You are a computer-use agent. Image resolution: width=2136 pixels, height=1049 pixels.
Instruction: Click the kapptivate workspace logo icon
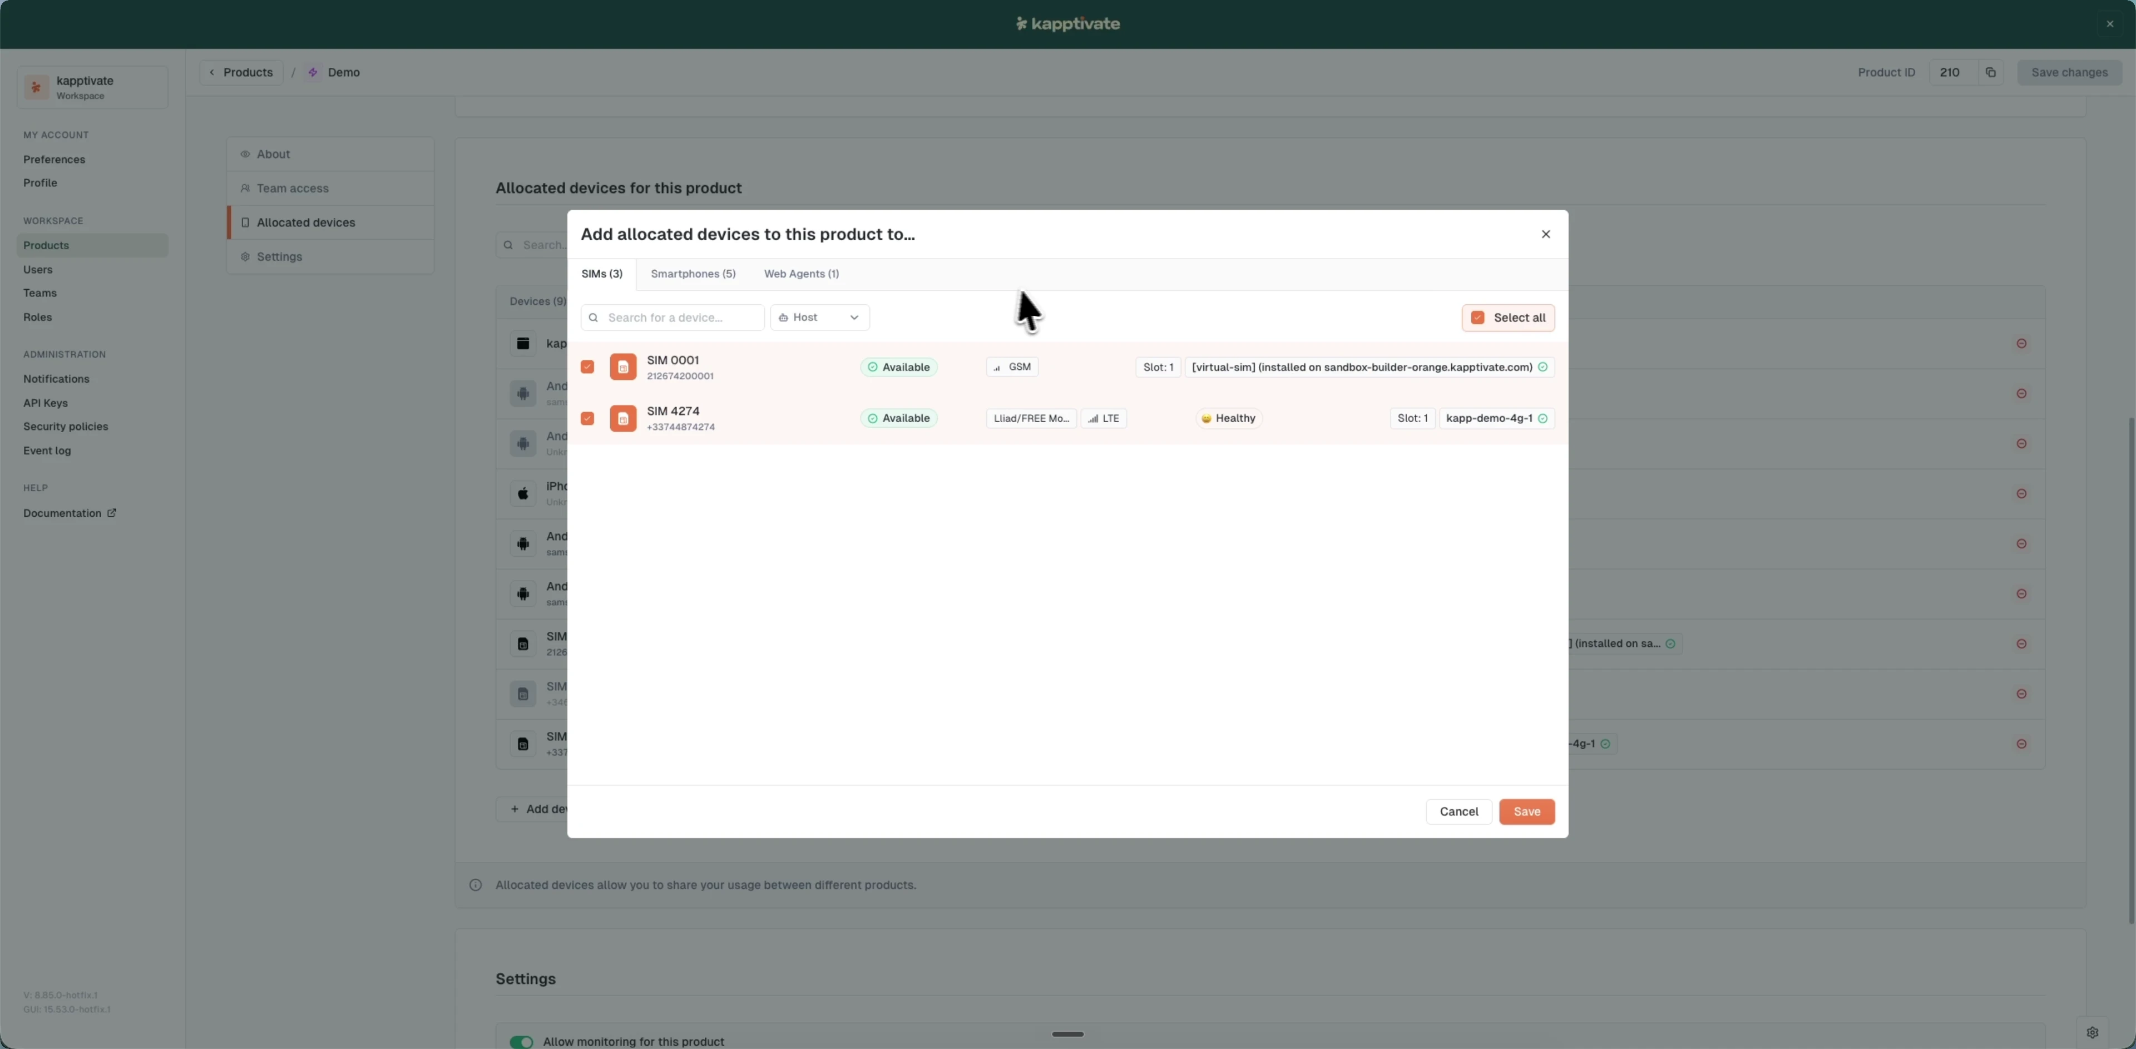click(37, 87)
